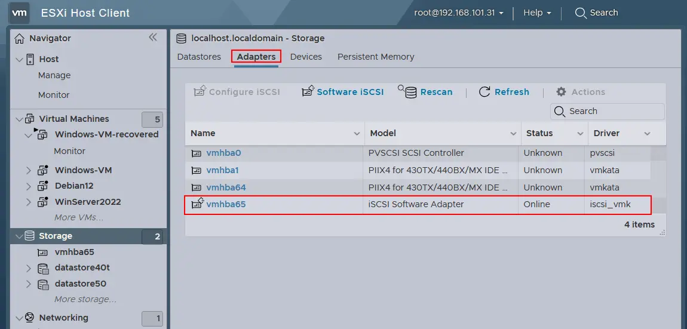Click the vmhba65 adapter icon in Navigator

pos(42,253)
